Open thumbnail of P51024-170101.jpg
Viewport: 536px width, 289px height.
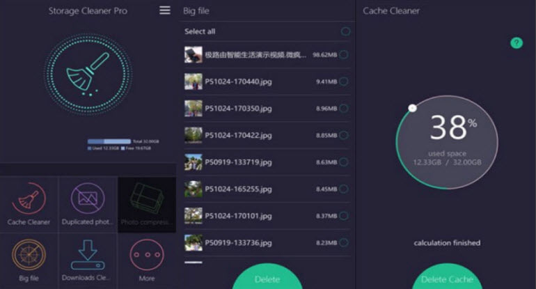(194, 216)
